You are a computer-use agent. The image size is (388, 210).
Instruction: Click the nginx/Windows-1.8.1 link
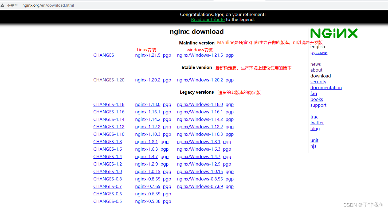199,142
